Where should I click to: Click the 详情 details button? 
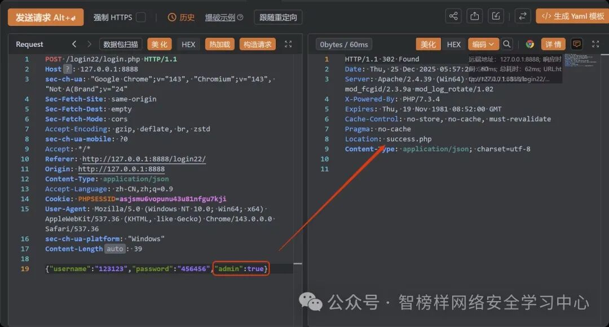(x=553, y=45)
